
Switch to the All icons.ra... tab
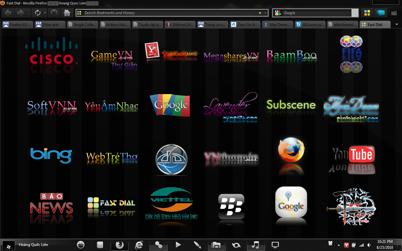point(310,24)
